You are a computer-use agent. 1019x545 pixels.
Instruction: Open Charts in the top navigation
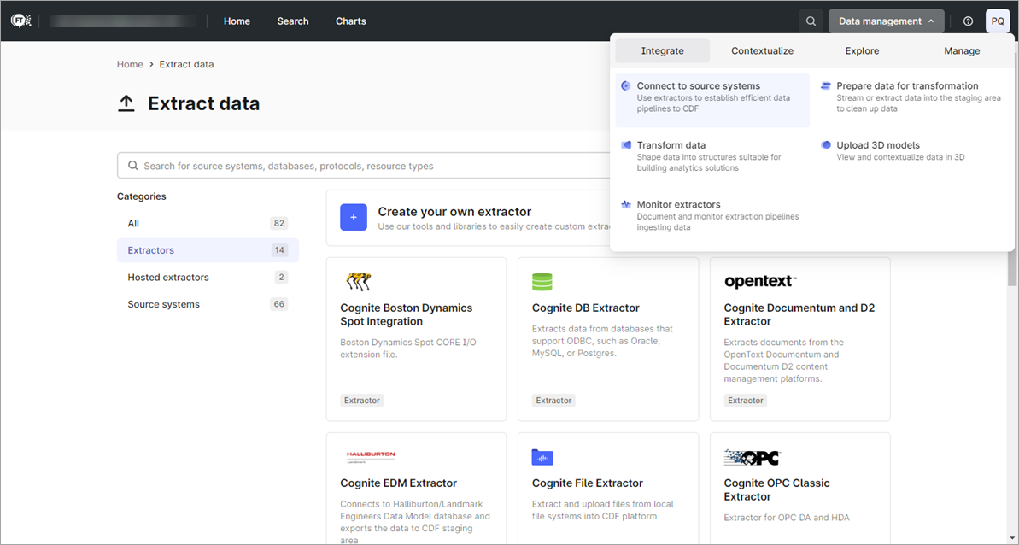350,21
